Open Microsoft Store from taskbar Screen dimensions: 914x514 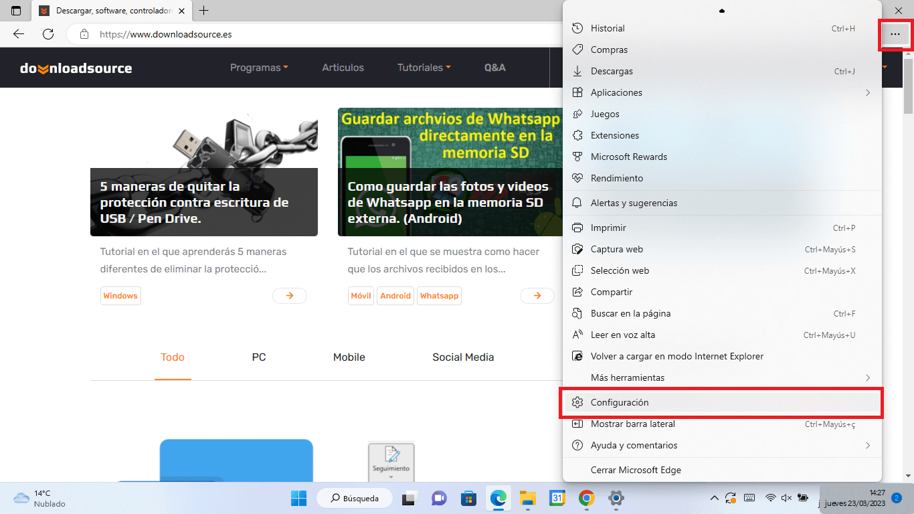468,498
